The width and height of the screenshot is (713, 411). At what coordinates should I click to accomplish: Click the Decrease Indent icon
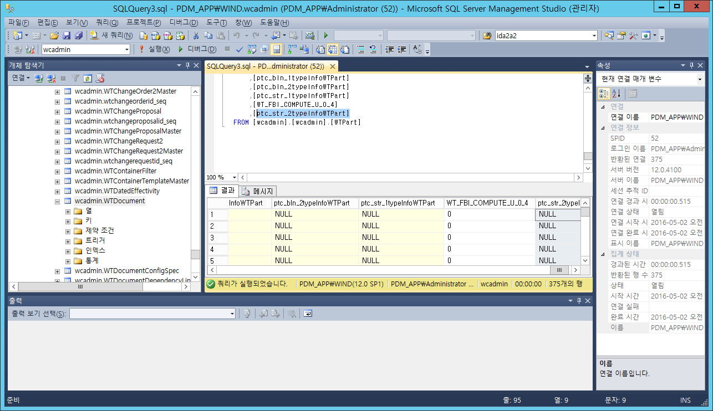390,49
